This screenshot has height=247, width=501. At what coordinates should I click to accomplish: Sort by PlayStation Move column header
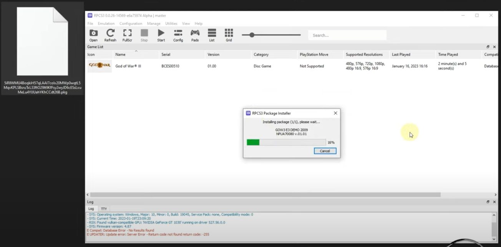click(320, 54)
